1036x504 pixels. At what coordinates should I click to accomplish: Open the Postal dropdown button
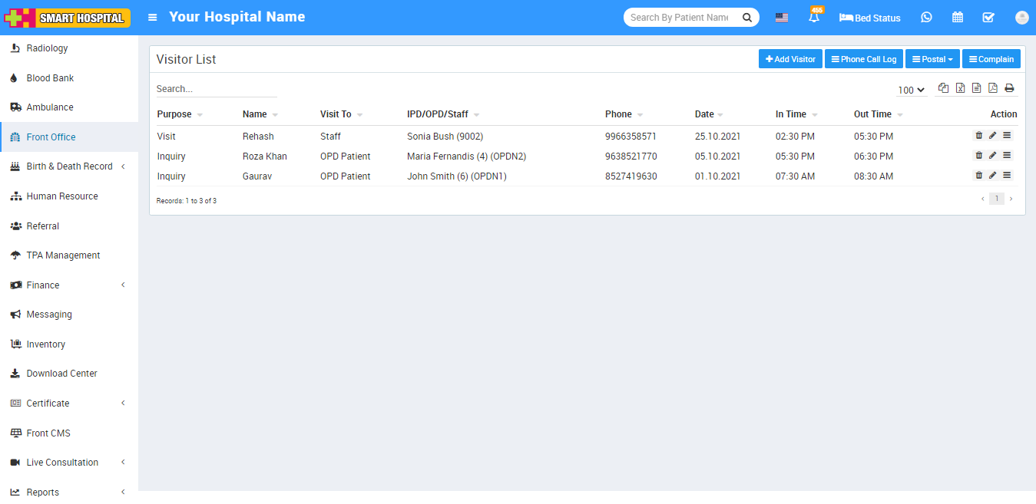[x=932, y=59]
